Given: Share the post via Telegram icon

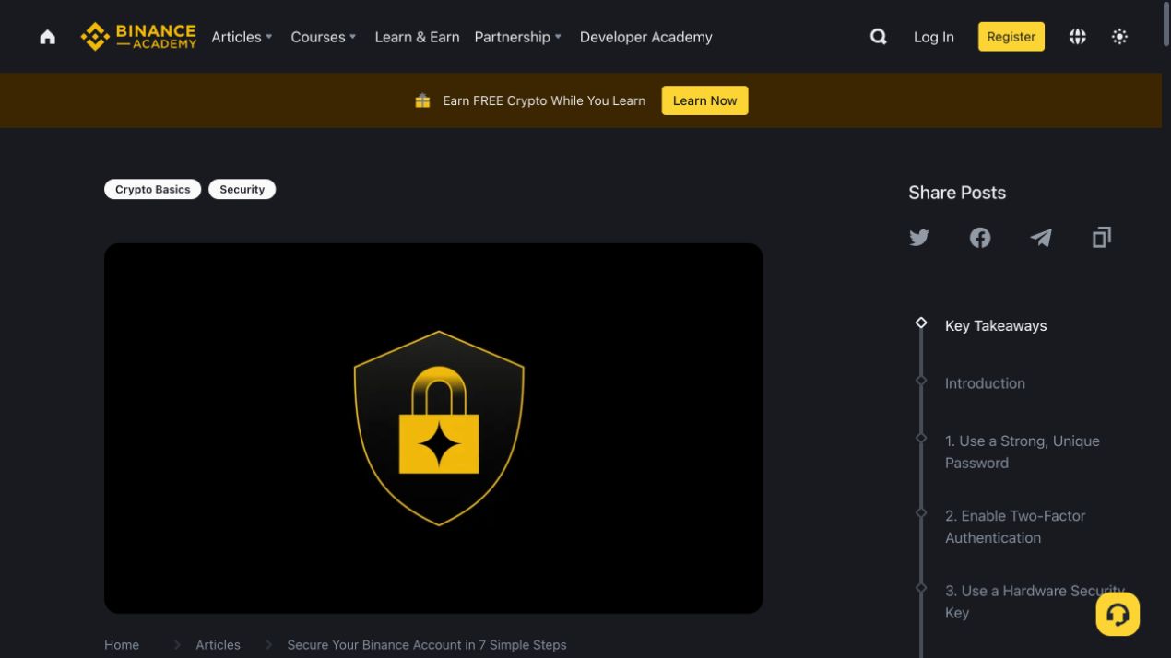Looking at the screenshot, I should tap(1041, 238).
